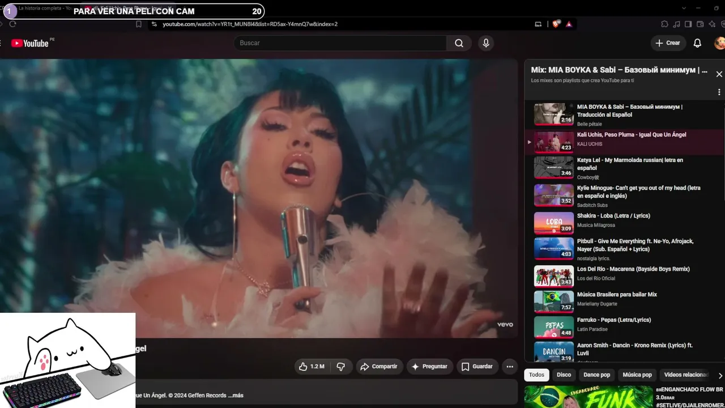725x408 pixels.
Task: Show more filter chips with right chevron
Action: (x=720, y=375)
